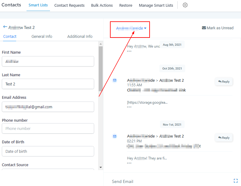
Task: Click the scroll up arrow in contact panel
Action: point(101,44)
